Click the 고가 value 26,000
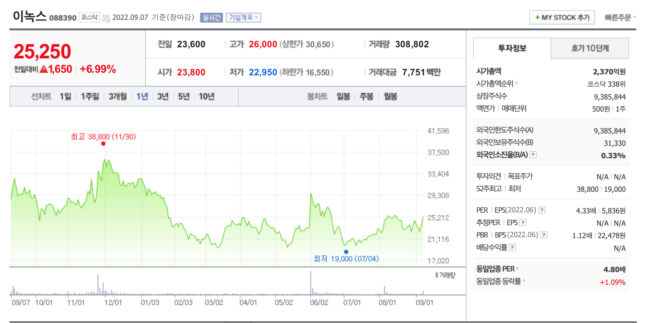The width and height of the screenshot is (647, 323). pos(263,44)
